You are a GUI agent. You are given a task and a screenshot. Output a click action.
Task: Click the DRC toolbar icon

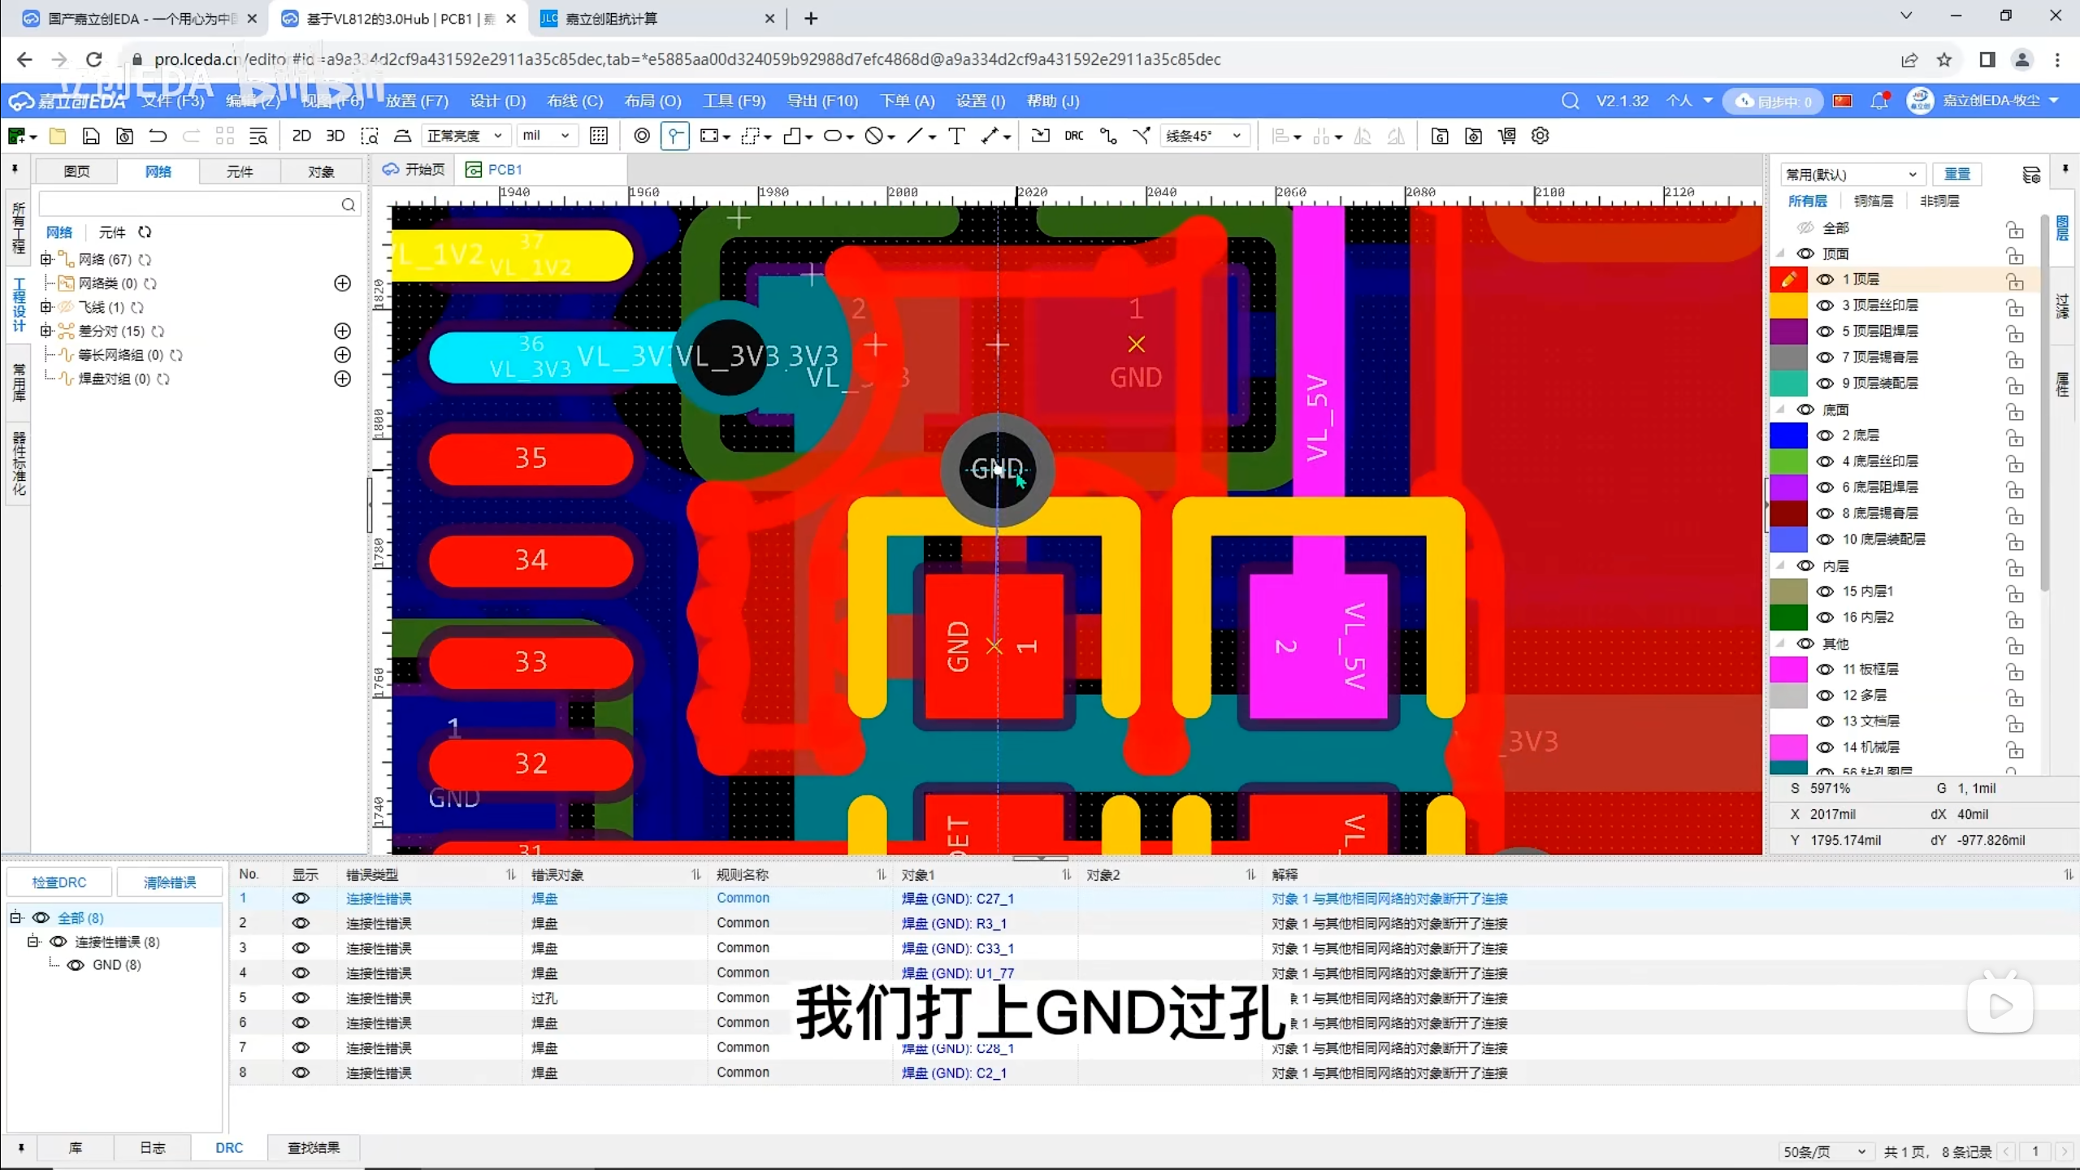click(1073, 136)
